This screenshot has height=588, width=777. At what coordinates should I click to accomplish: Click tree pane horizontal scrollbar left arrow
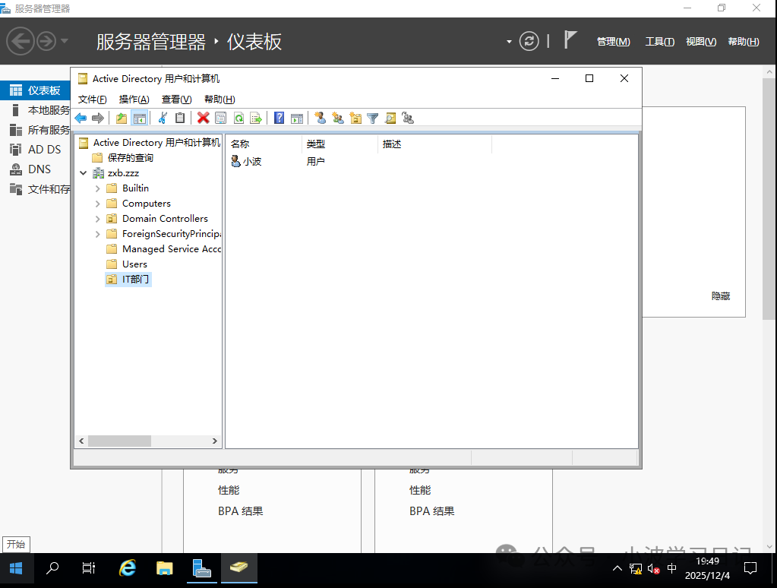click(81, 441)
